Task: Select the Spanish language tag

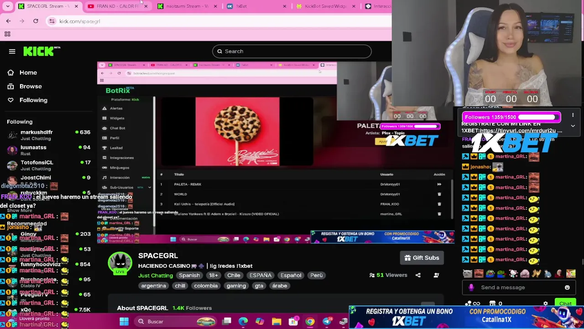Action: click(x=189, y=275)
